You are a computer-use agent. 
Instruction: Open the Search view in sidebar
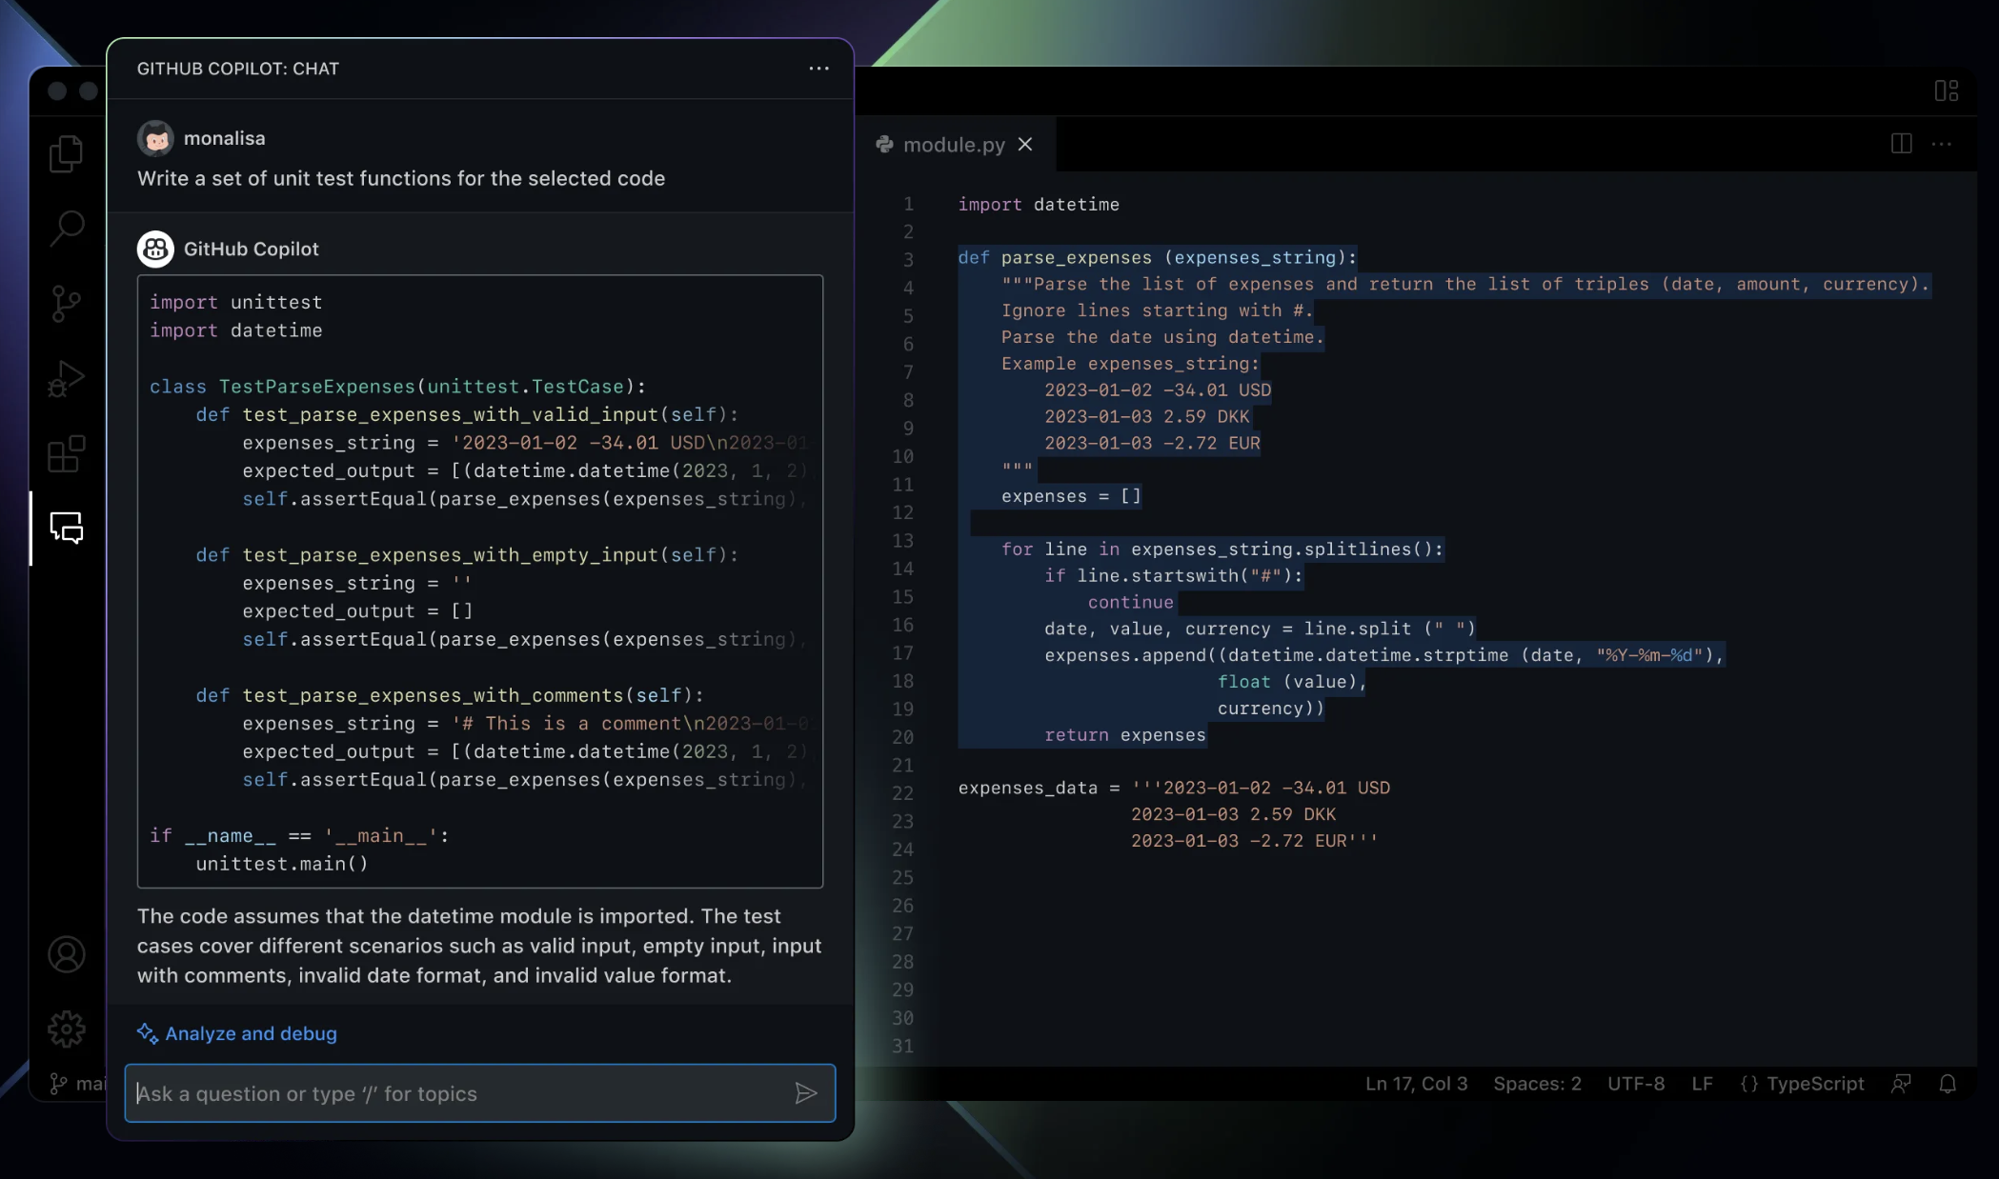(66, 229)
